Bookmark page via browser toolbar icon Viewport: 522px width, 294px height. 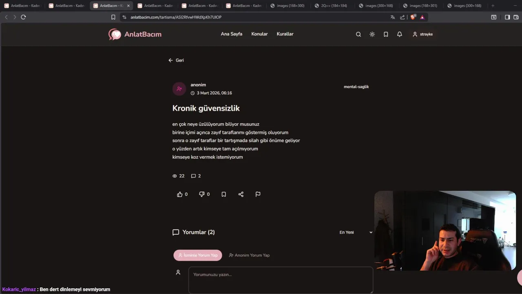[113, 17]
